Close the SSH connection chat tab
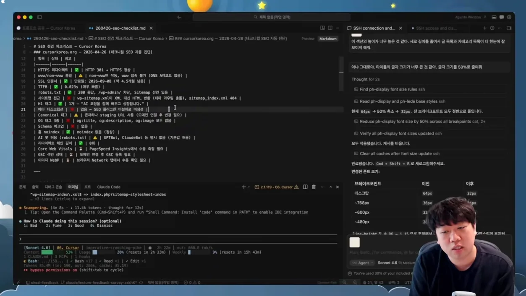 tap(400, 28)
